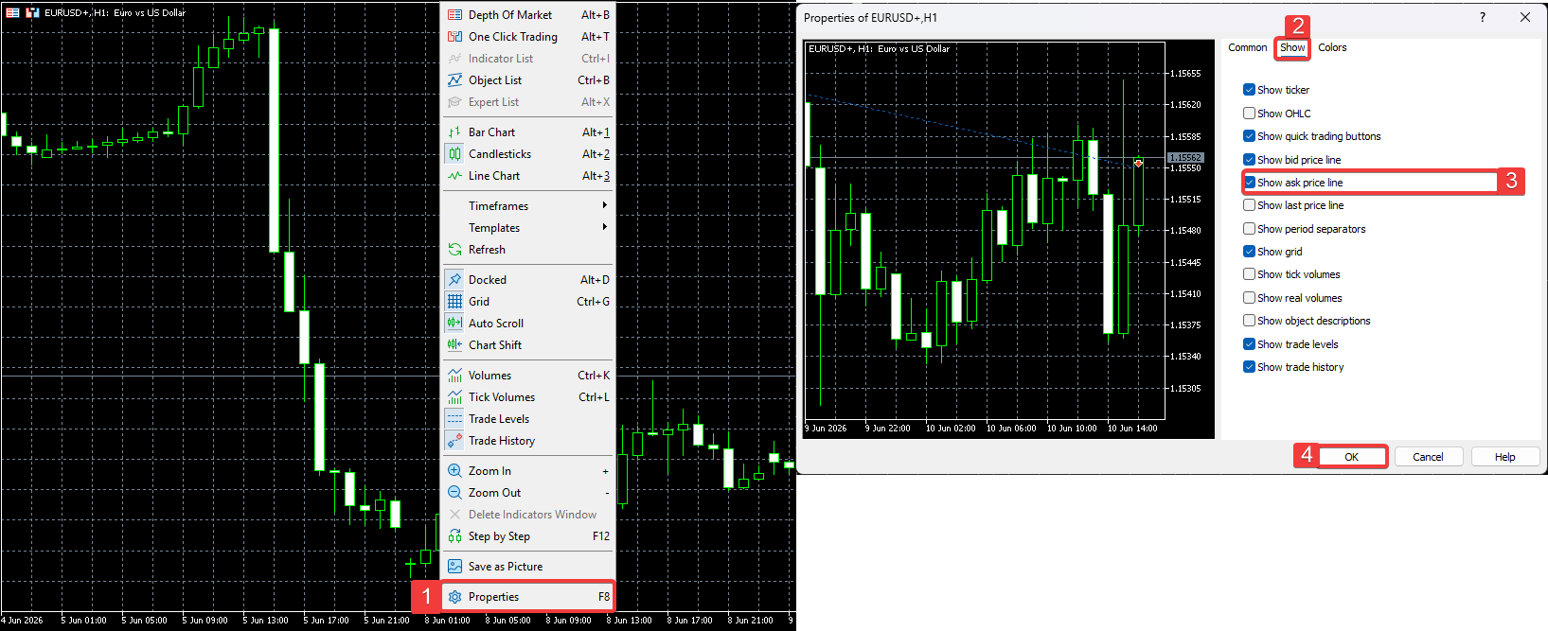Click the One Click Trading icon
Image resolution: width=1548 pixels, height=631 pixels.
pos(454,37)
